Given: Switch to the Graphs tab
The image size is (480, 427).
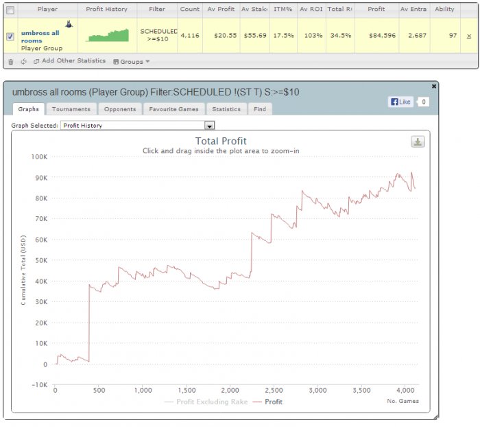Looking at the screenshot, I should click(x=29, y=109).
